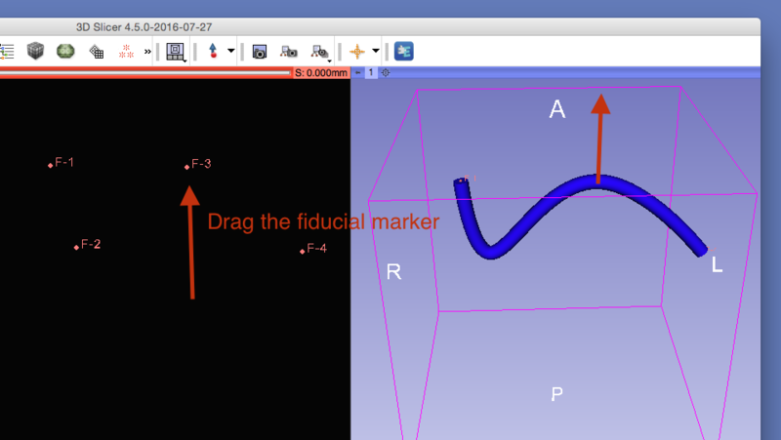Viewport: 781px width, 440px height.
Task: Open the fiducial placement mode dropdown arrow
Action: click(x=230, y=51)
